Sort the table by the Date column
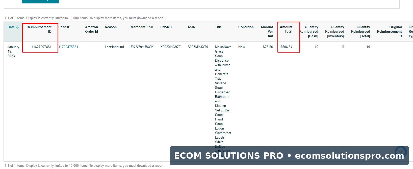Screen dimensions: 413x169 [x=13, y=27]
